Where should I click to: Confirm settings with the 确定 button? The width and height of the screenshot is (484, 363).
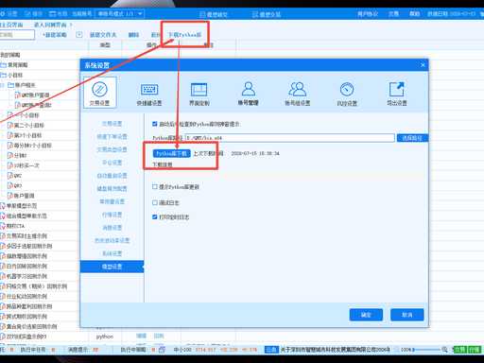tap(366, 315)
